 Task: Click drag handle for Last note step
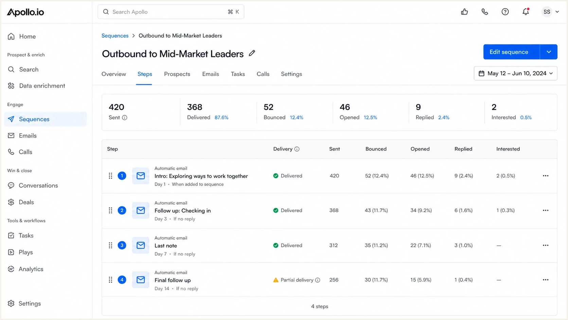pos(110,246)
